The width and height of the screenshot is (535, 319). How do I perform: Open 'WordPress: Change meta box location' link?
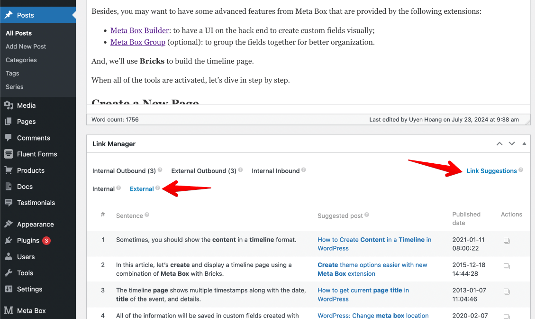[x=373, y=315]
